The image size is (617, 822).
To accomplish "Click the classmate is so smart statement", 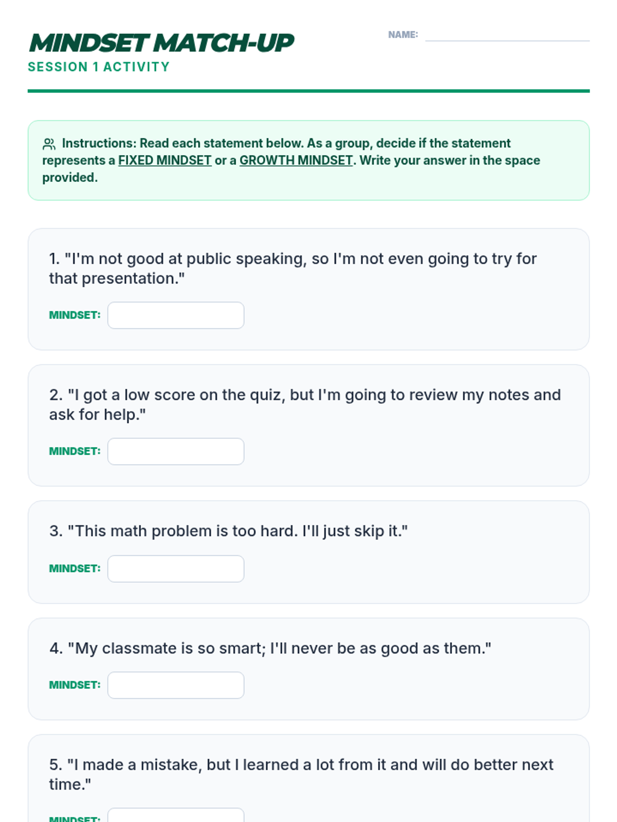I will coord(270,648).
